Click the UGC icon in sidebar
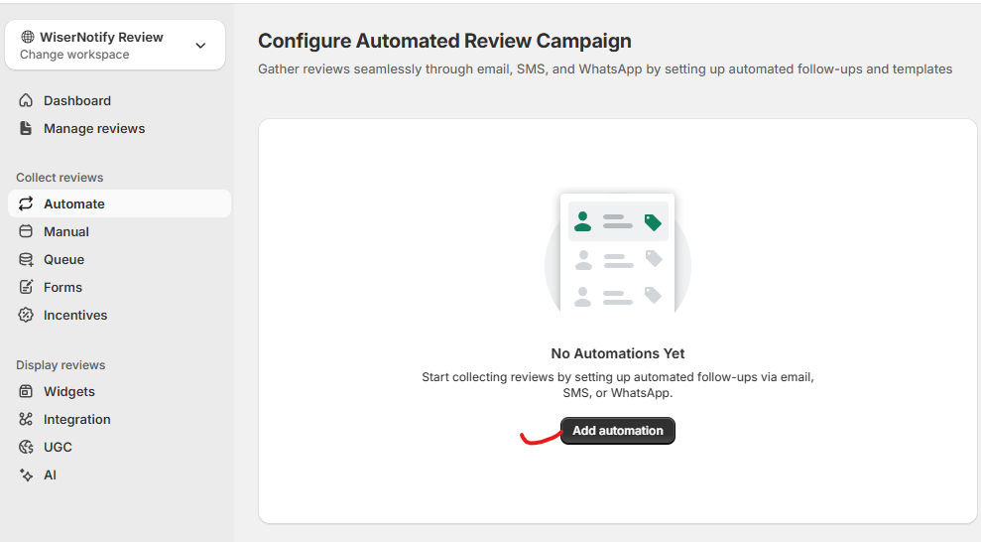 (x=27, y=447)
